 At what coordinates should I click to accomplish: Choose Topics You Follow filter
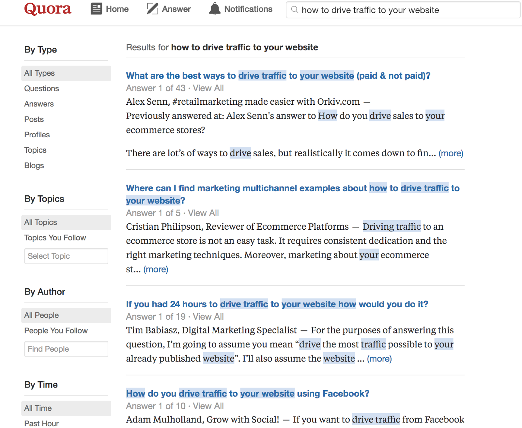tap(55, 238)
